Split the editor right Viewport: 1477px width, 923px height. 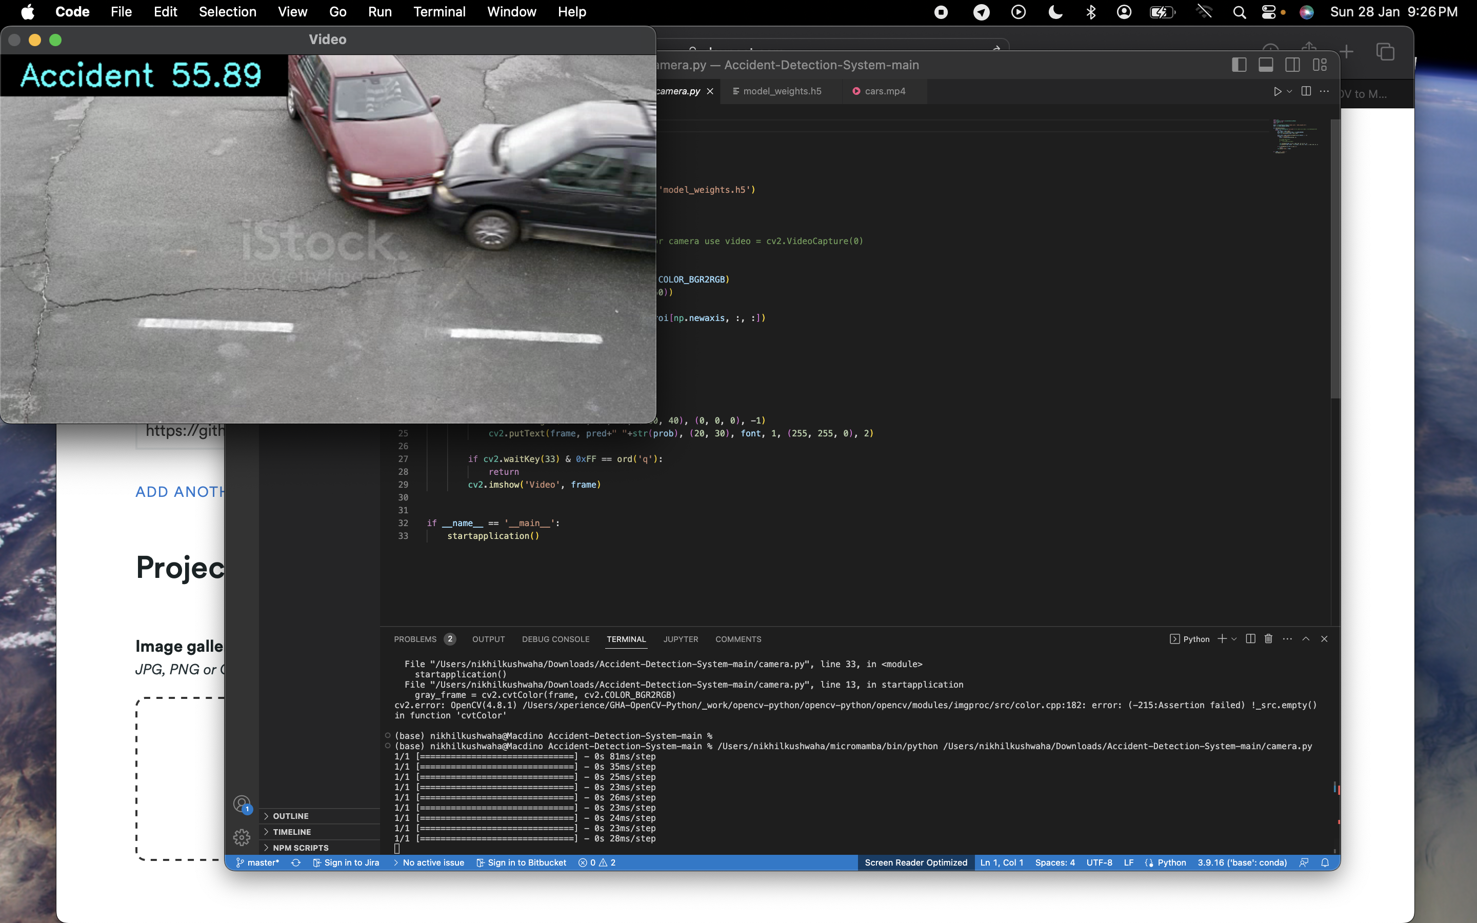coord(1306,92)
